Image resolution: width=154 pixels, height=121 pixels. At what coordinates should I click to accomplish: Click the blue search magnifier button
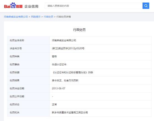(146, 6)
